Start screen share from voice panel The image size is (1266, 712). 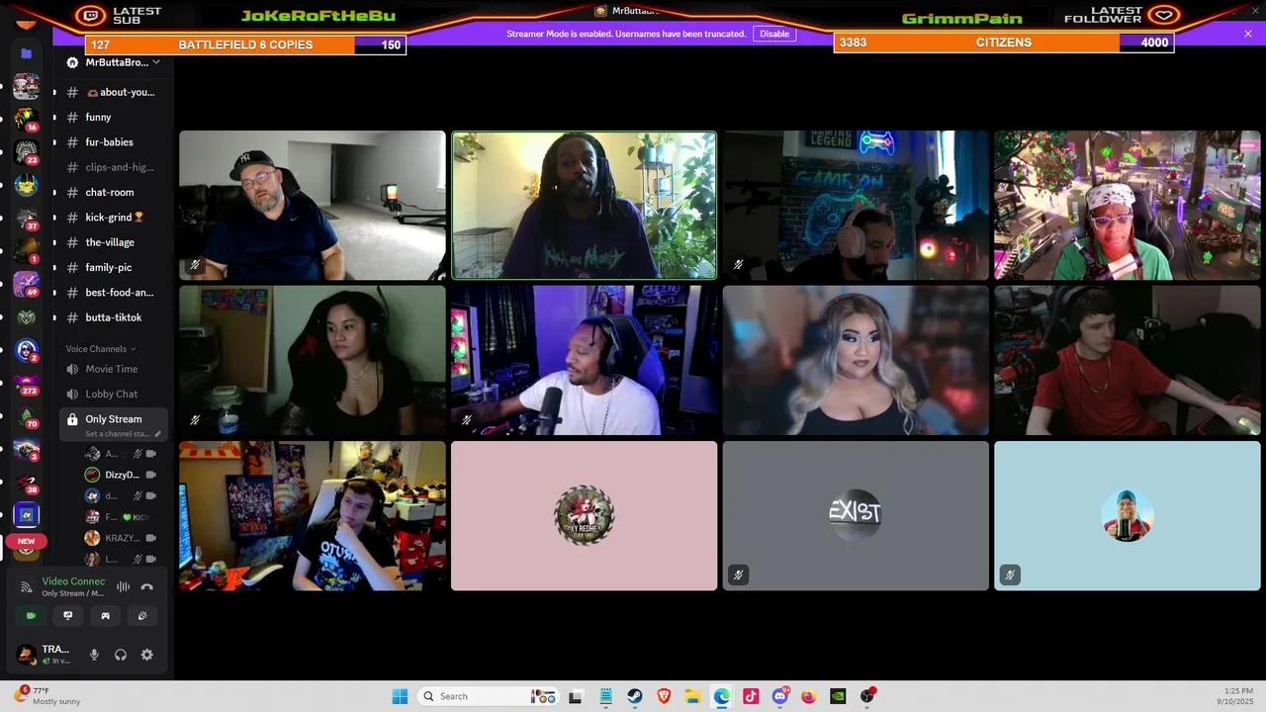coord(68,615)
